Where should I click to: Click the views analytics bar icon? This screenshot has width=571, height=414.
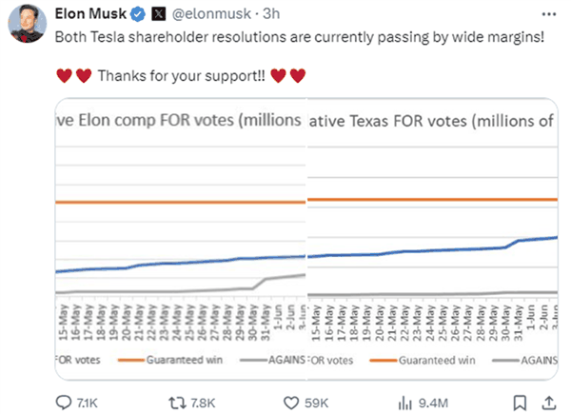(x=404, y=402)
